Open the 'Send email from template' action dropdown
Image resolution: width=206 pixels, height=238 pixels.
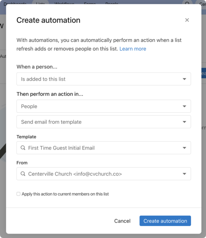103,122
